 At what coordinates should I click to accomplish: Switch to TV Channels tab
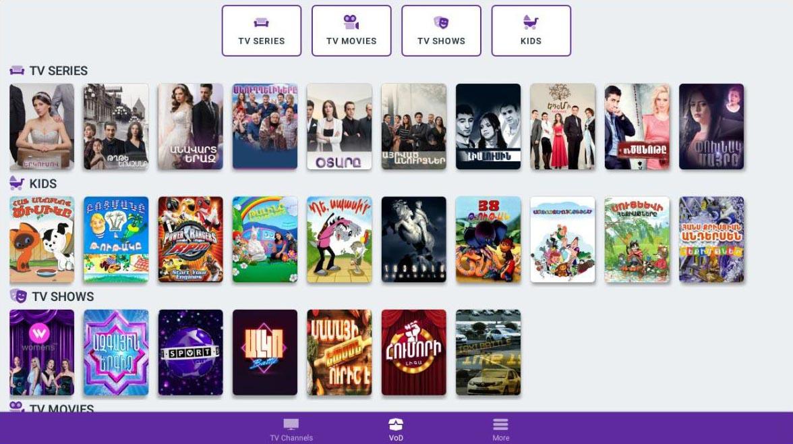(291, 429)
